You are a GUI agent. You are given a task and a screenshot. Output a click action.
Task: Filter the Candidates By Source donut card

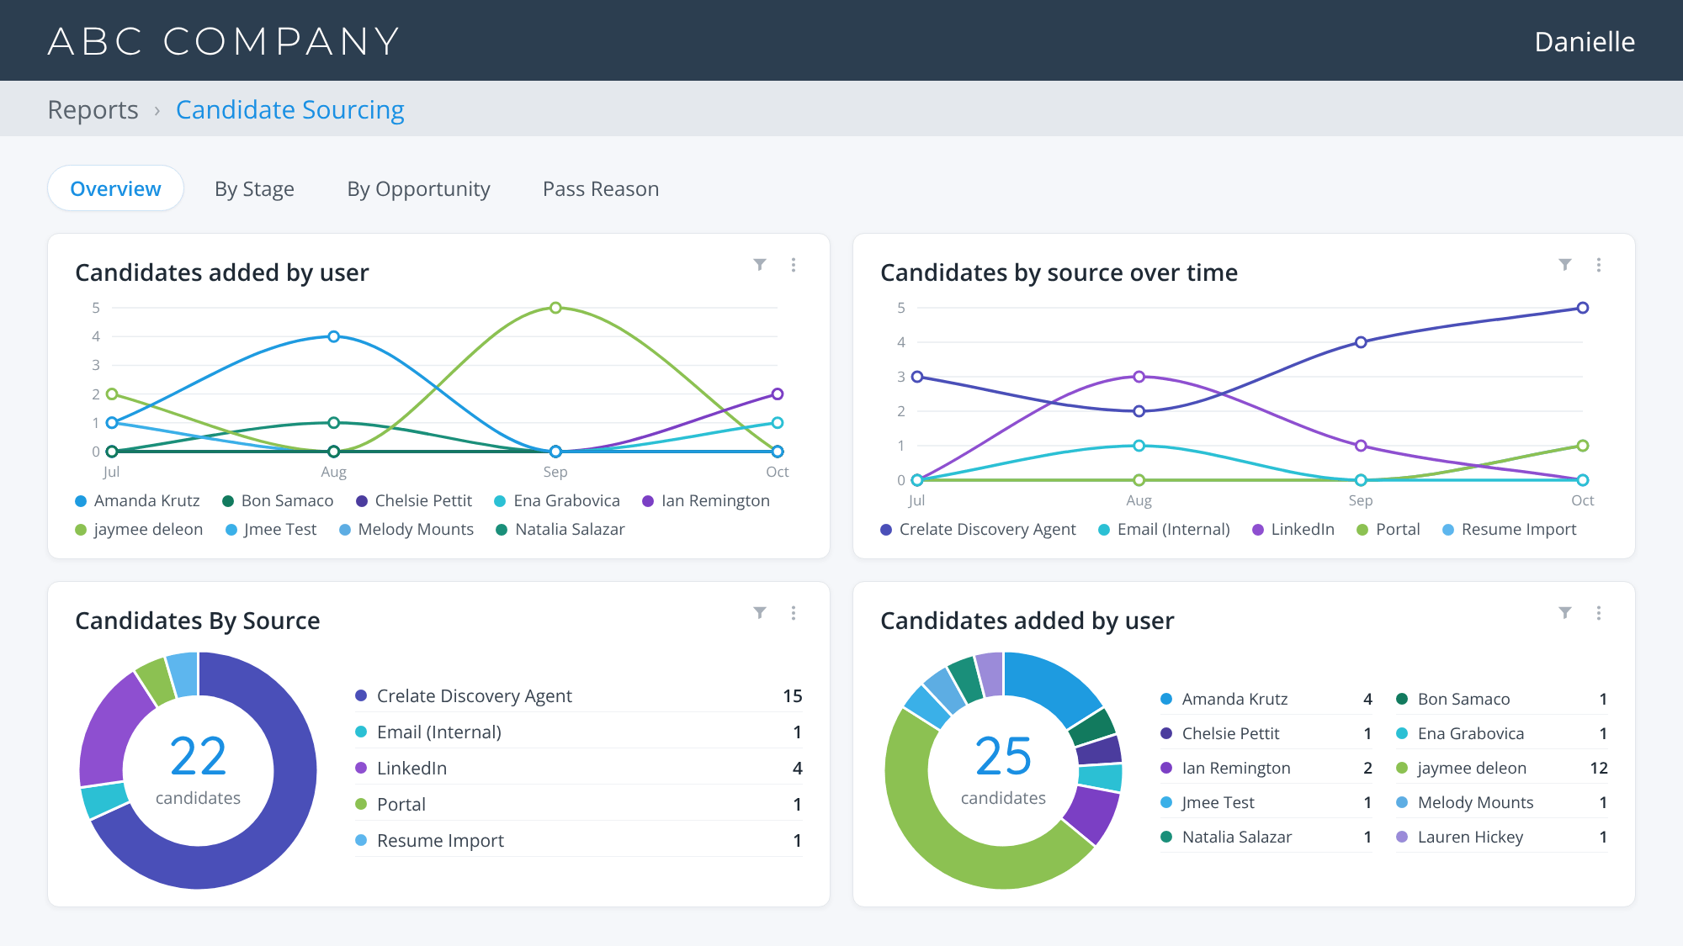pos(760,613)
